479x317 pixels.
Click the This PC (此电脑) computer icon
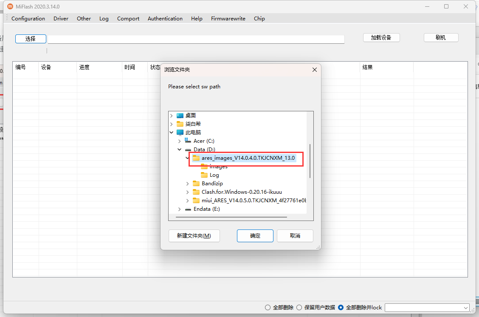pyautogui.click(x=180, y=132)
